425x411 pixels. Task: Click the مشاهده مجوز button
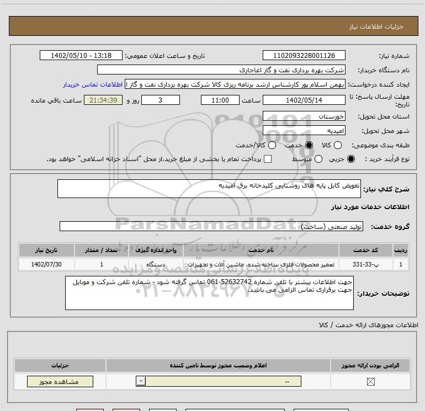click(x=60, y=381)
